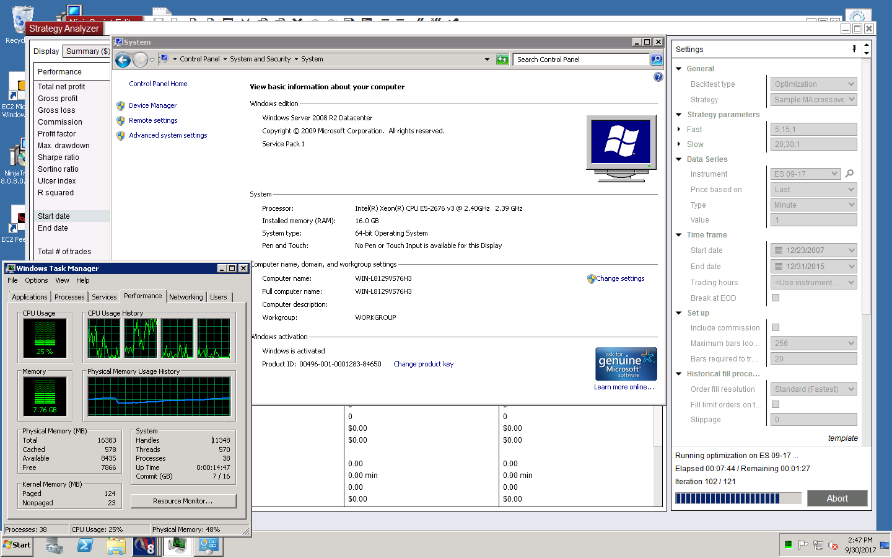Open PowerShell from the taskbar
Image resolution: width=892 pixels, height=558 pixels.
[x=85, y=545]
